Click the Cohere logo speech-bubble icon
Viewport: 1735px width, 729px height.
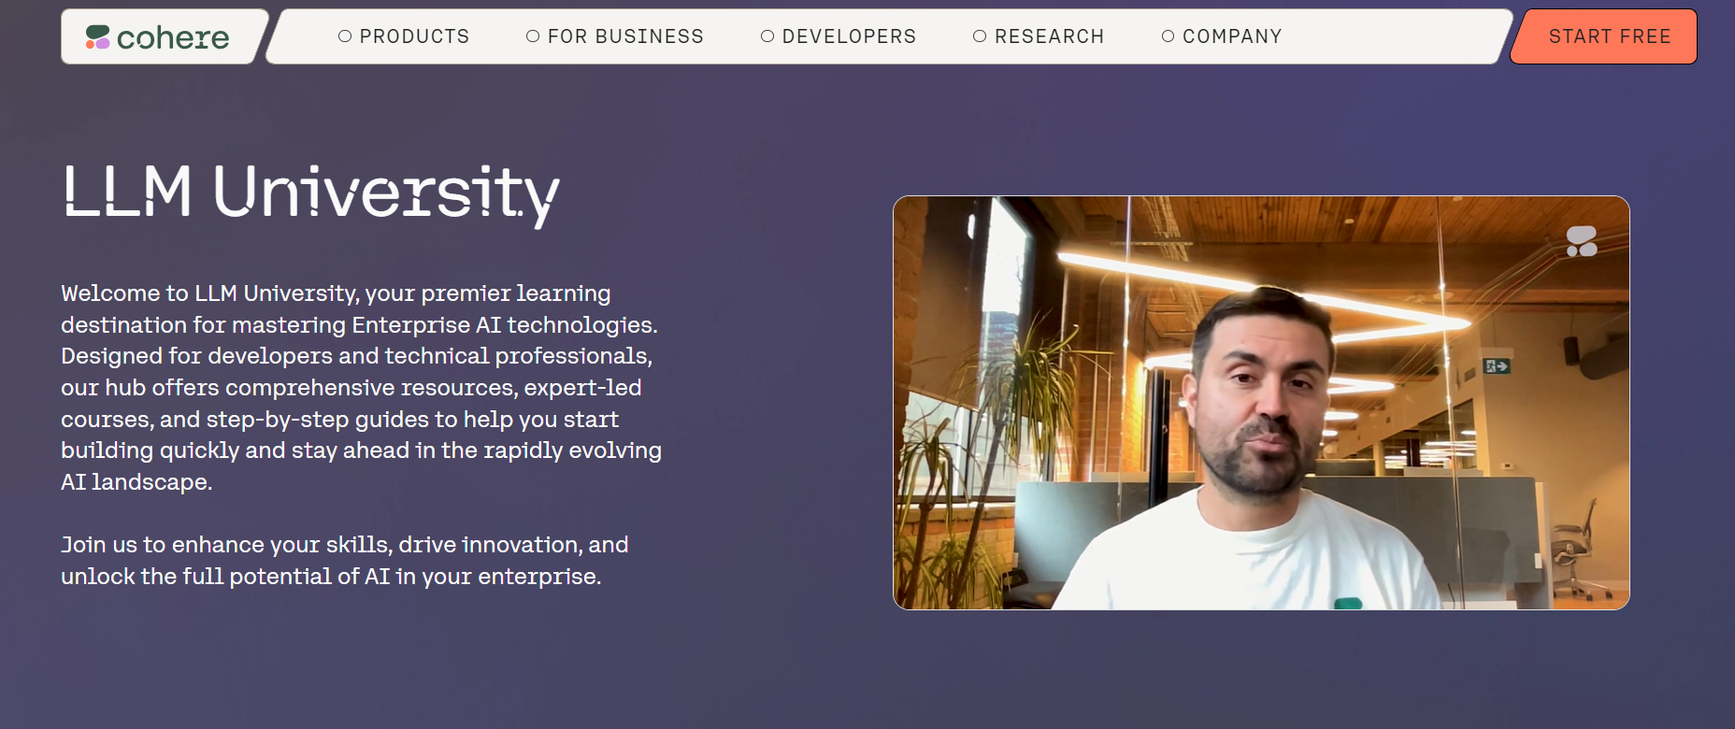click(96, 37)
